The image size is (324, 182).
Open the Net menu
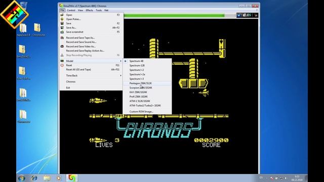[106, 10]
